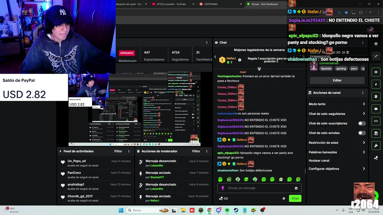
Task: Click the wrench tools icon in right sidebar
Action: tap(376, 145)
